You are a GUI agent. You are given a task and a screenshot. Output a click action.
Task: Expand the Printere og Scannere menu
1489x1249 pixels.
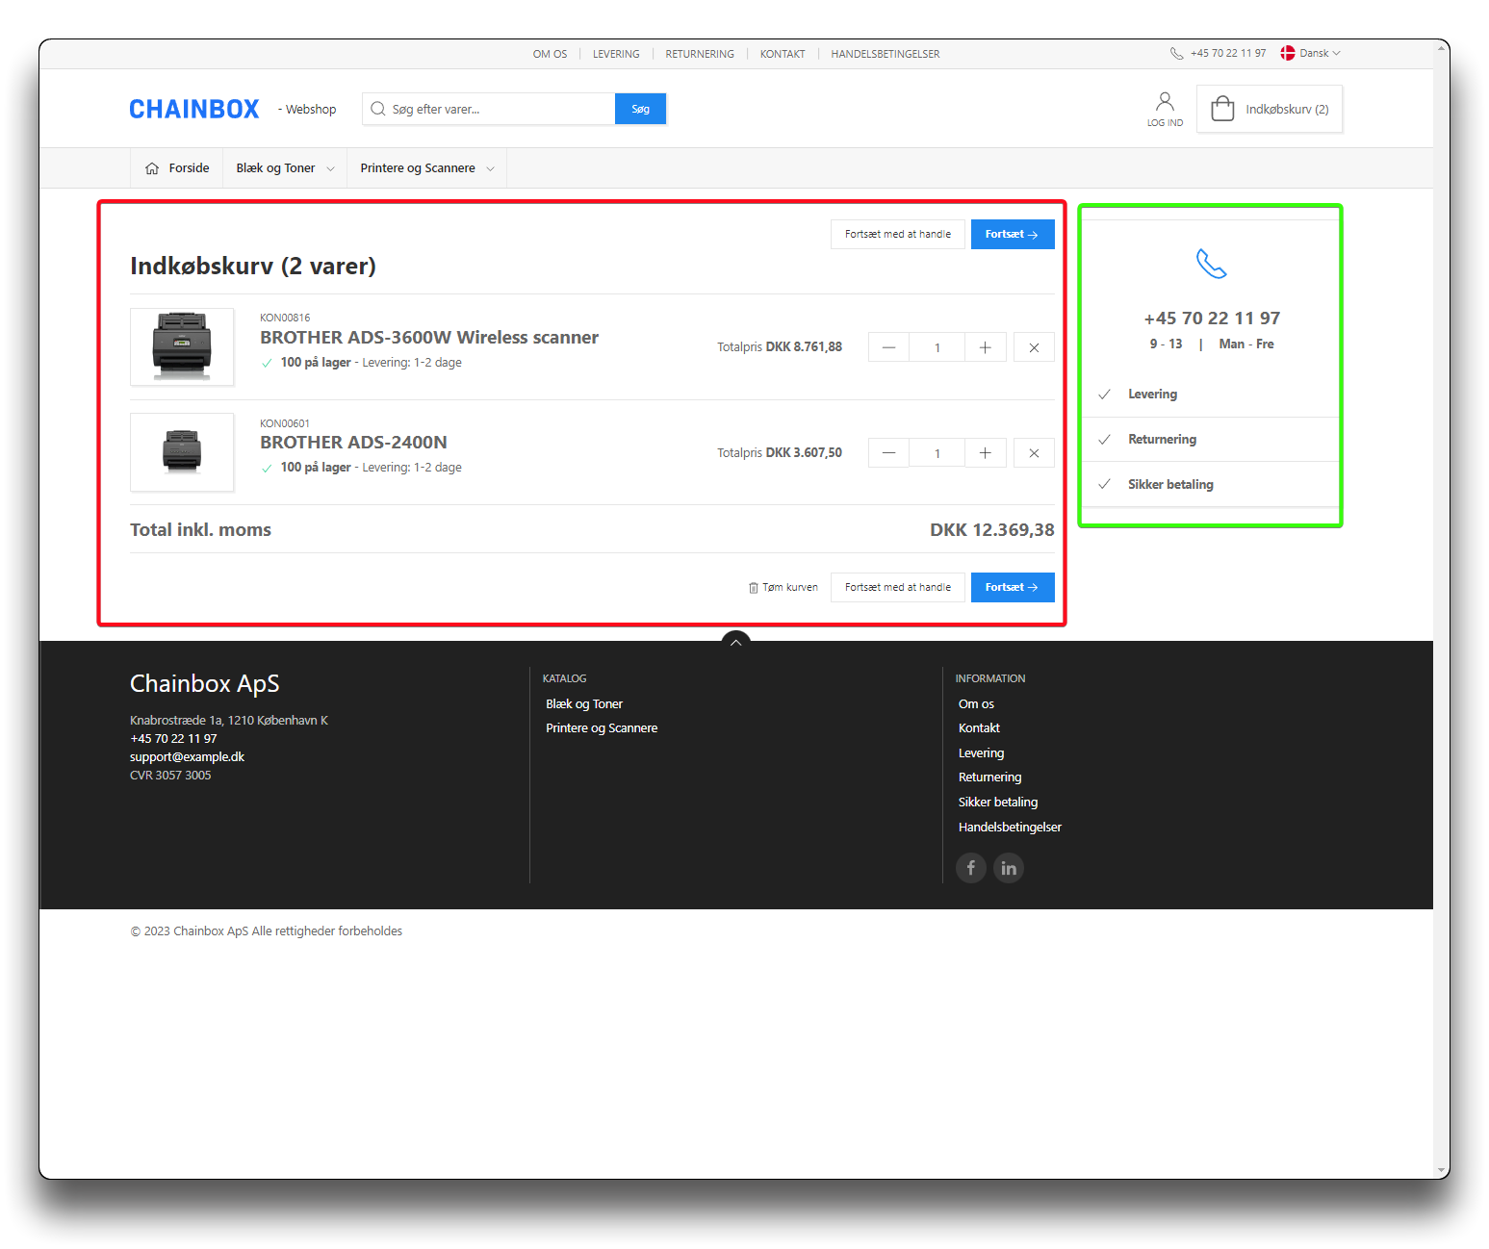tap(427, 168)
